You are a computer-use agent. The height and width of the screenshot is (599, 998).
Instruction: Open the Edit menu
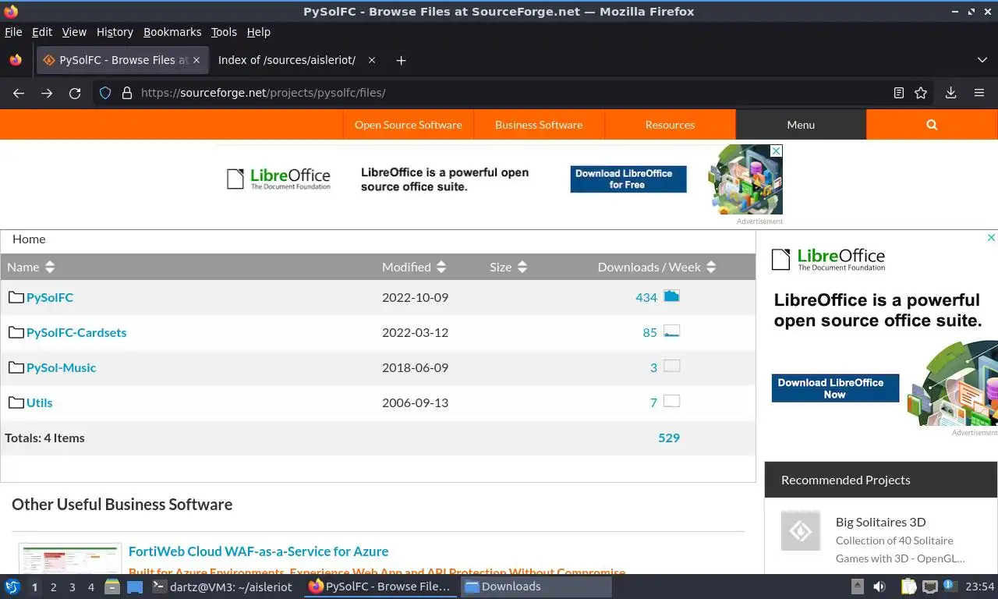click(42, 32)
